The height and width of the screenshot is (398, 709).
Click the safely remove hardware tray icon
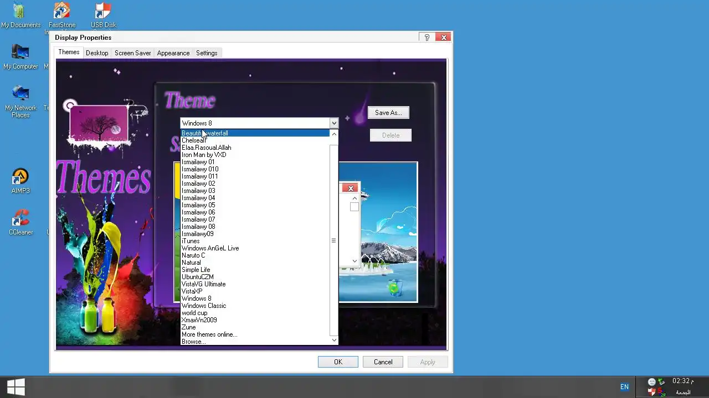(x=661, y=382)
